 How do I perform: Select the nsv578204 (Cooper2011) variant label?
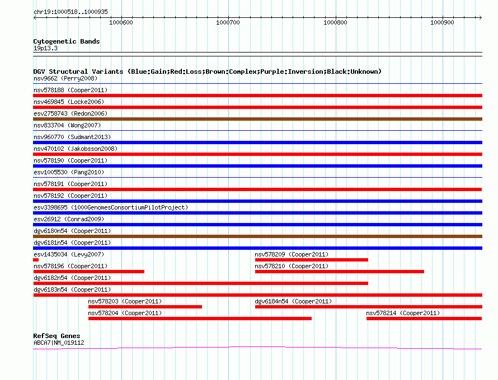click(x=125, y=313)
